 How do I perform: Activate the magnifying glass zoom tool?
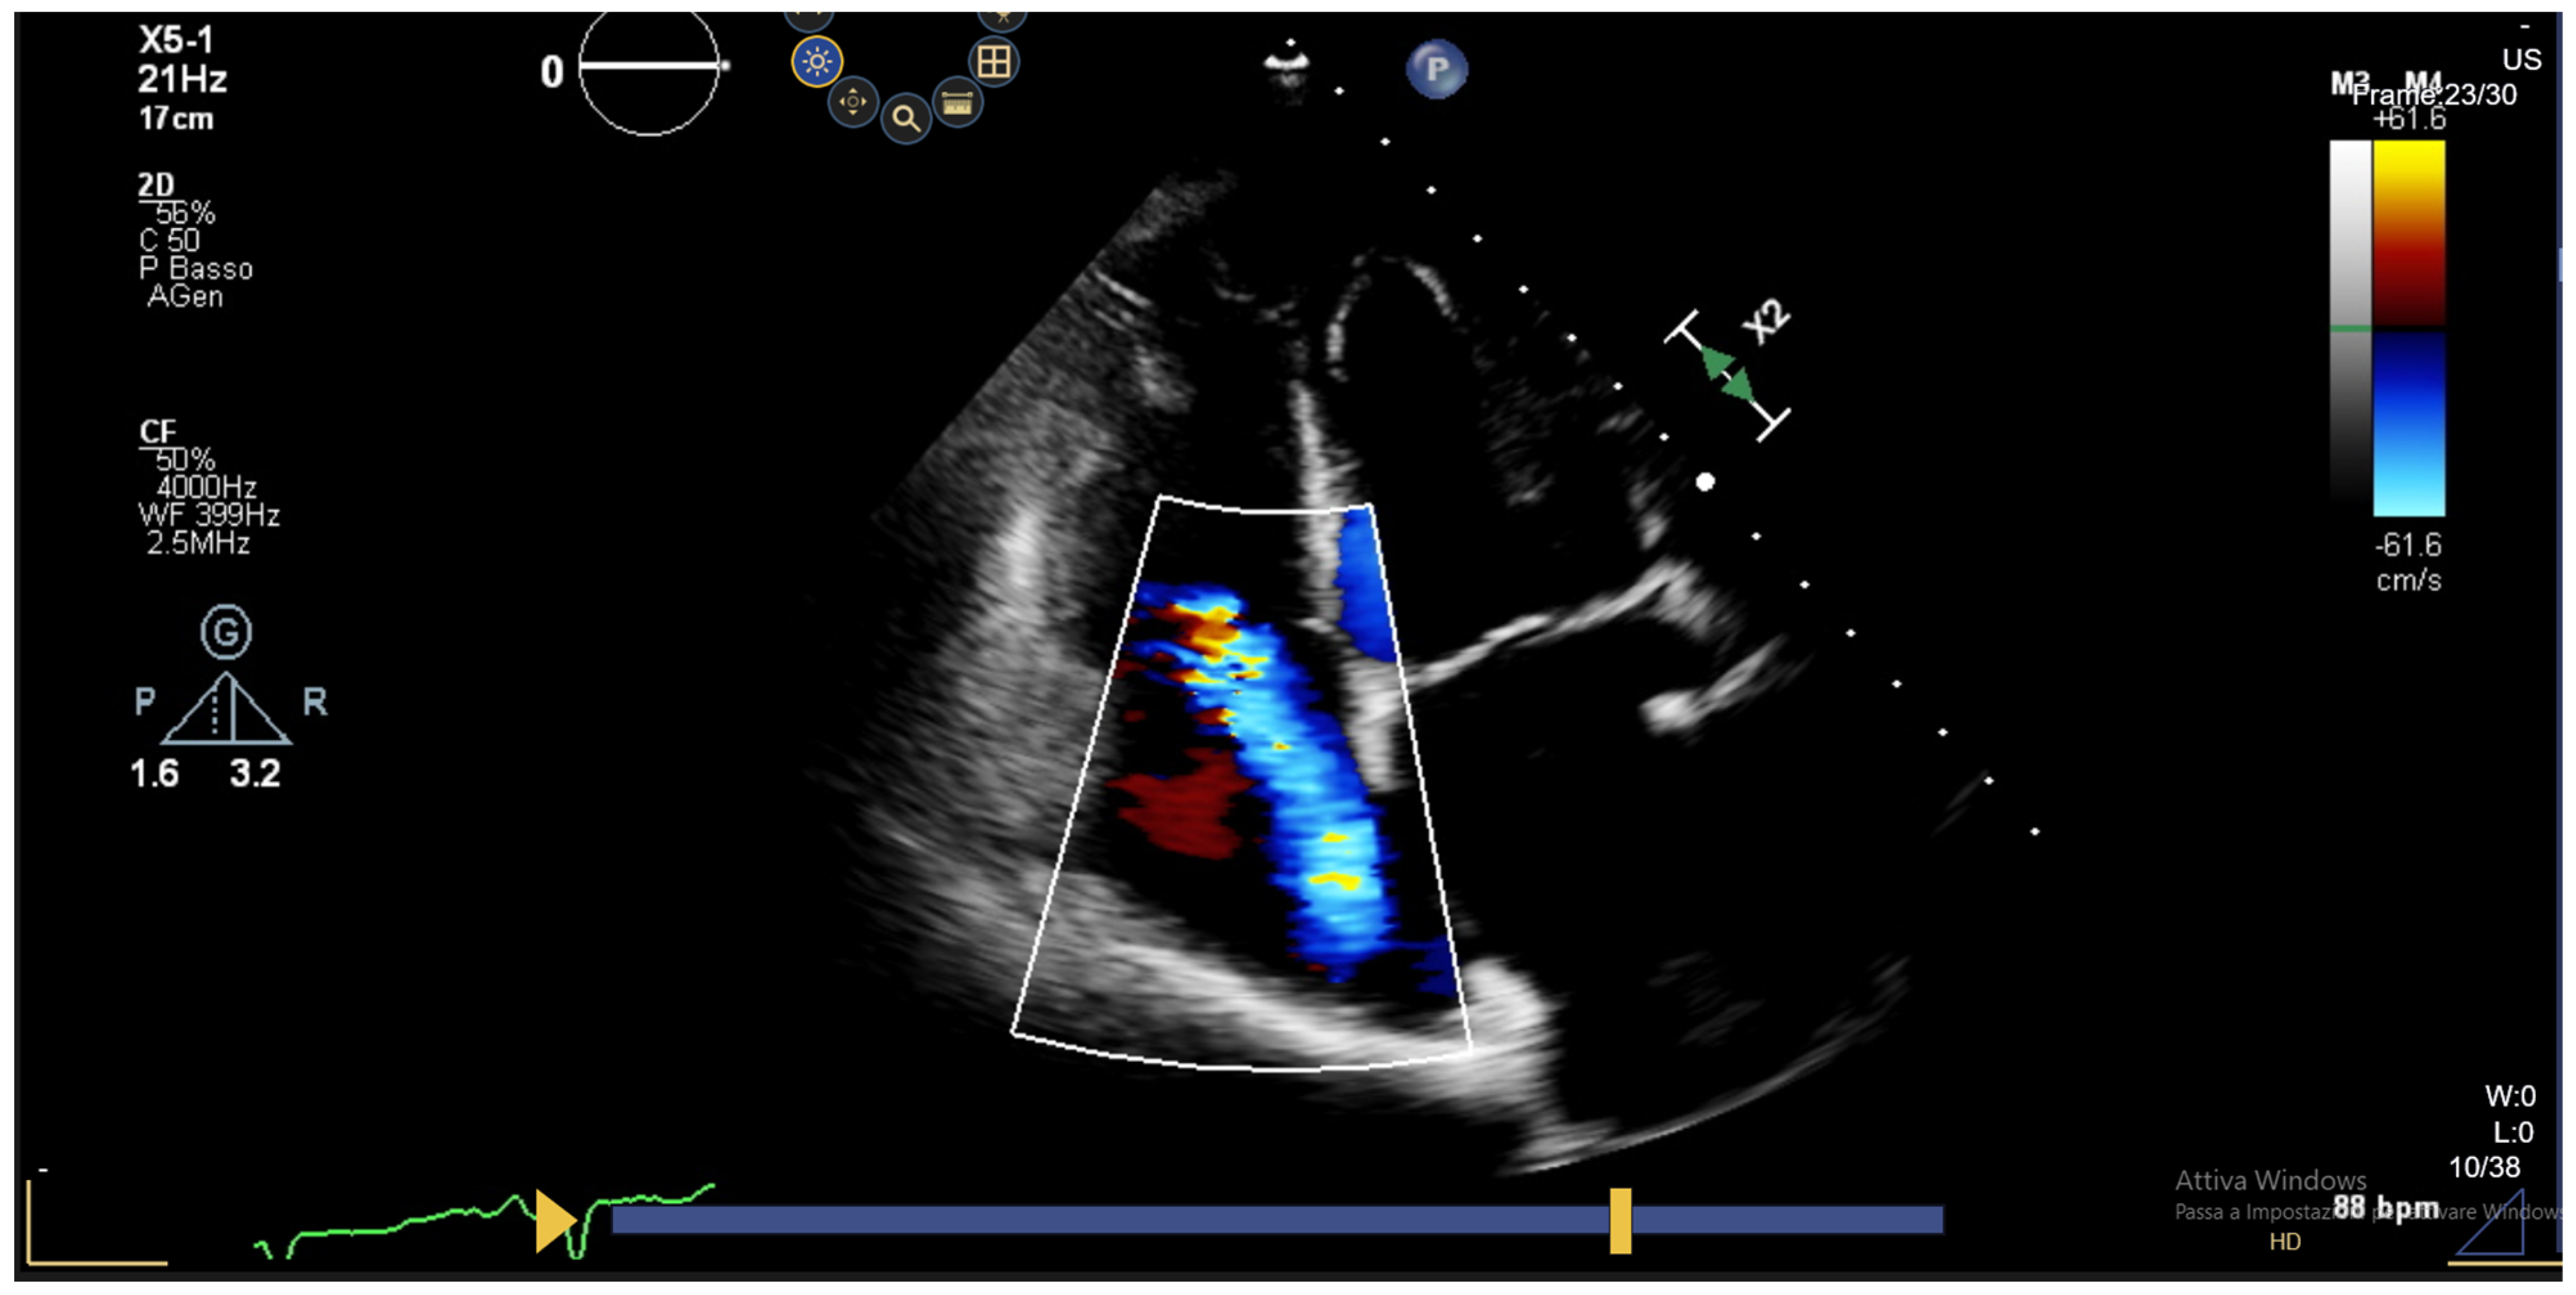(906, 119)
